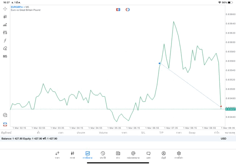The width and height of the screenshot is (236, 165).
Task: Tap the blue-red trade panel icon above chart
Action: 118,10
